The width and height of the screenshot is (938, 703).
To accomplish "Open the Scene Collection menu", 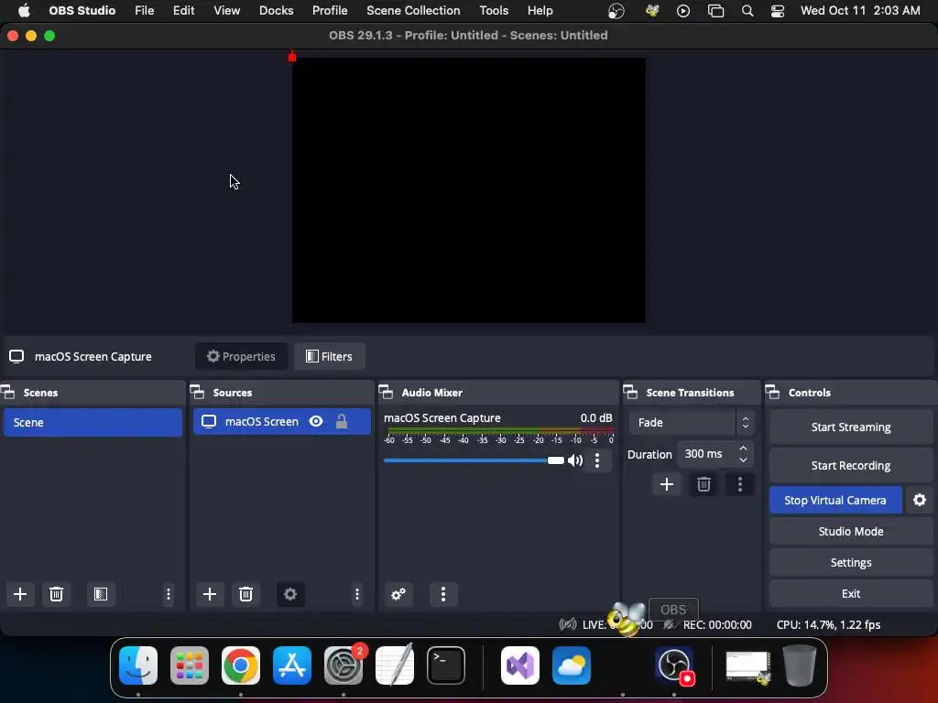I will [413, 11].
